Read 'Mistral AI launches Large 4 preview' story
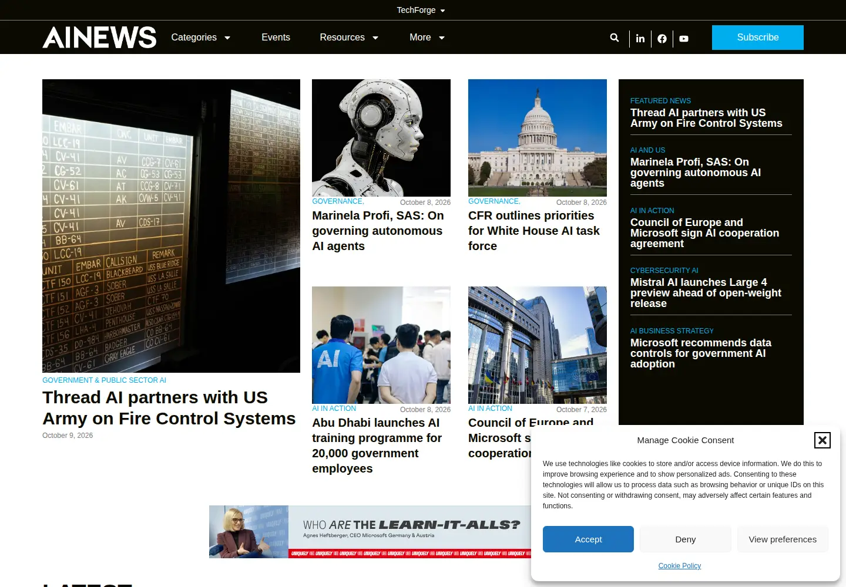Viewport: 846px width, 587px height. point(706,293)
